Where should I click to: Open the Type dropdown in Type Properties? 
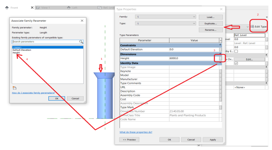pos(166,24)
